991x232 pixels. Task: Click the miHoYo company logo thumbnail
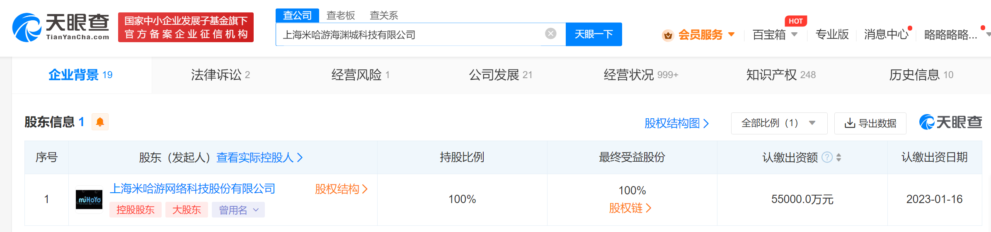point(89,200)
